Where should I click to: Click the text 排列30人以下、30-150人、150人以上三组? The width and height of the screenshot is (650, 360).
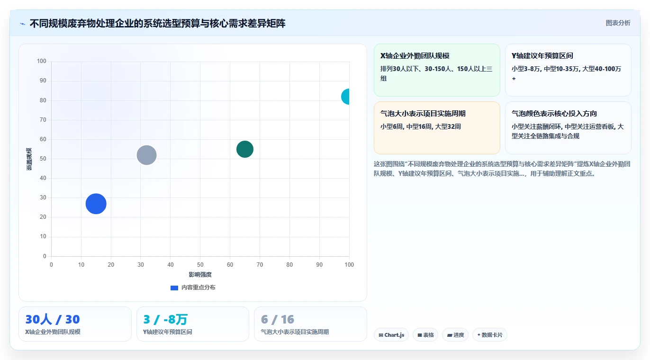point(436,73)
